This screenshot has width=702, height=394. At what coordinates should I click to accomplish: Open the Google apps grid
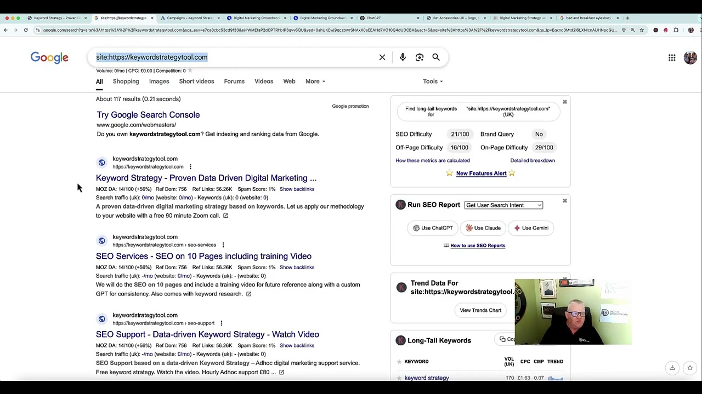[672, 57]
